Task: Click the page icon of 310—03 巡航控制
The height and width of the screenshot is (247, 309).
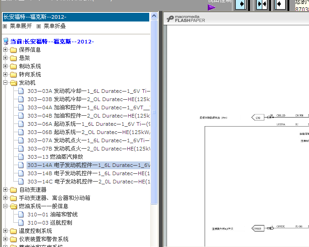Action: click(21, 223)
